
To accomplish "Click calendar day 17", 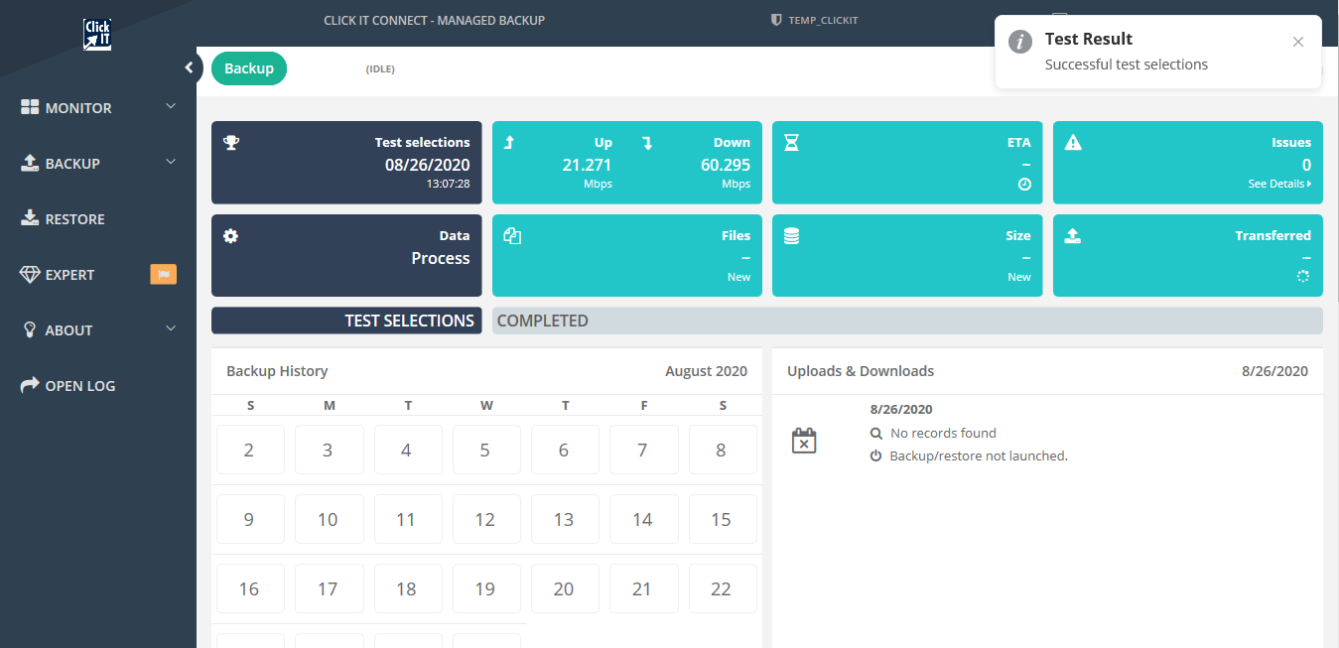I will [x=328, y=588].
